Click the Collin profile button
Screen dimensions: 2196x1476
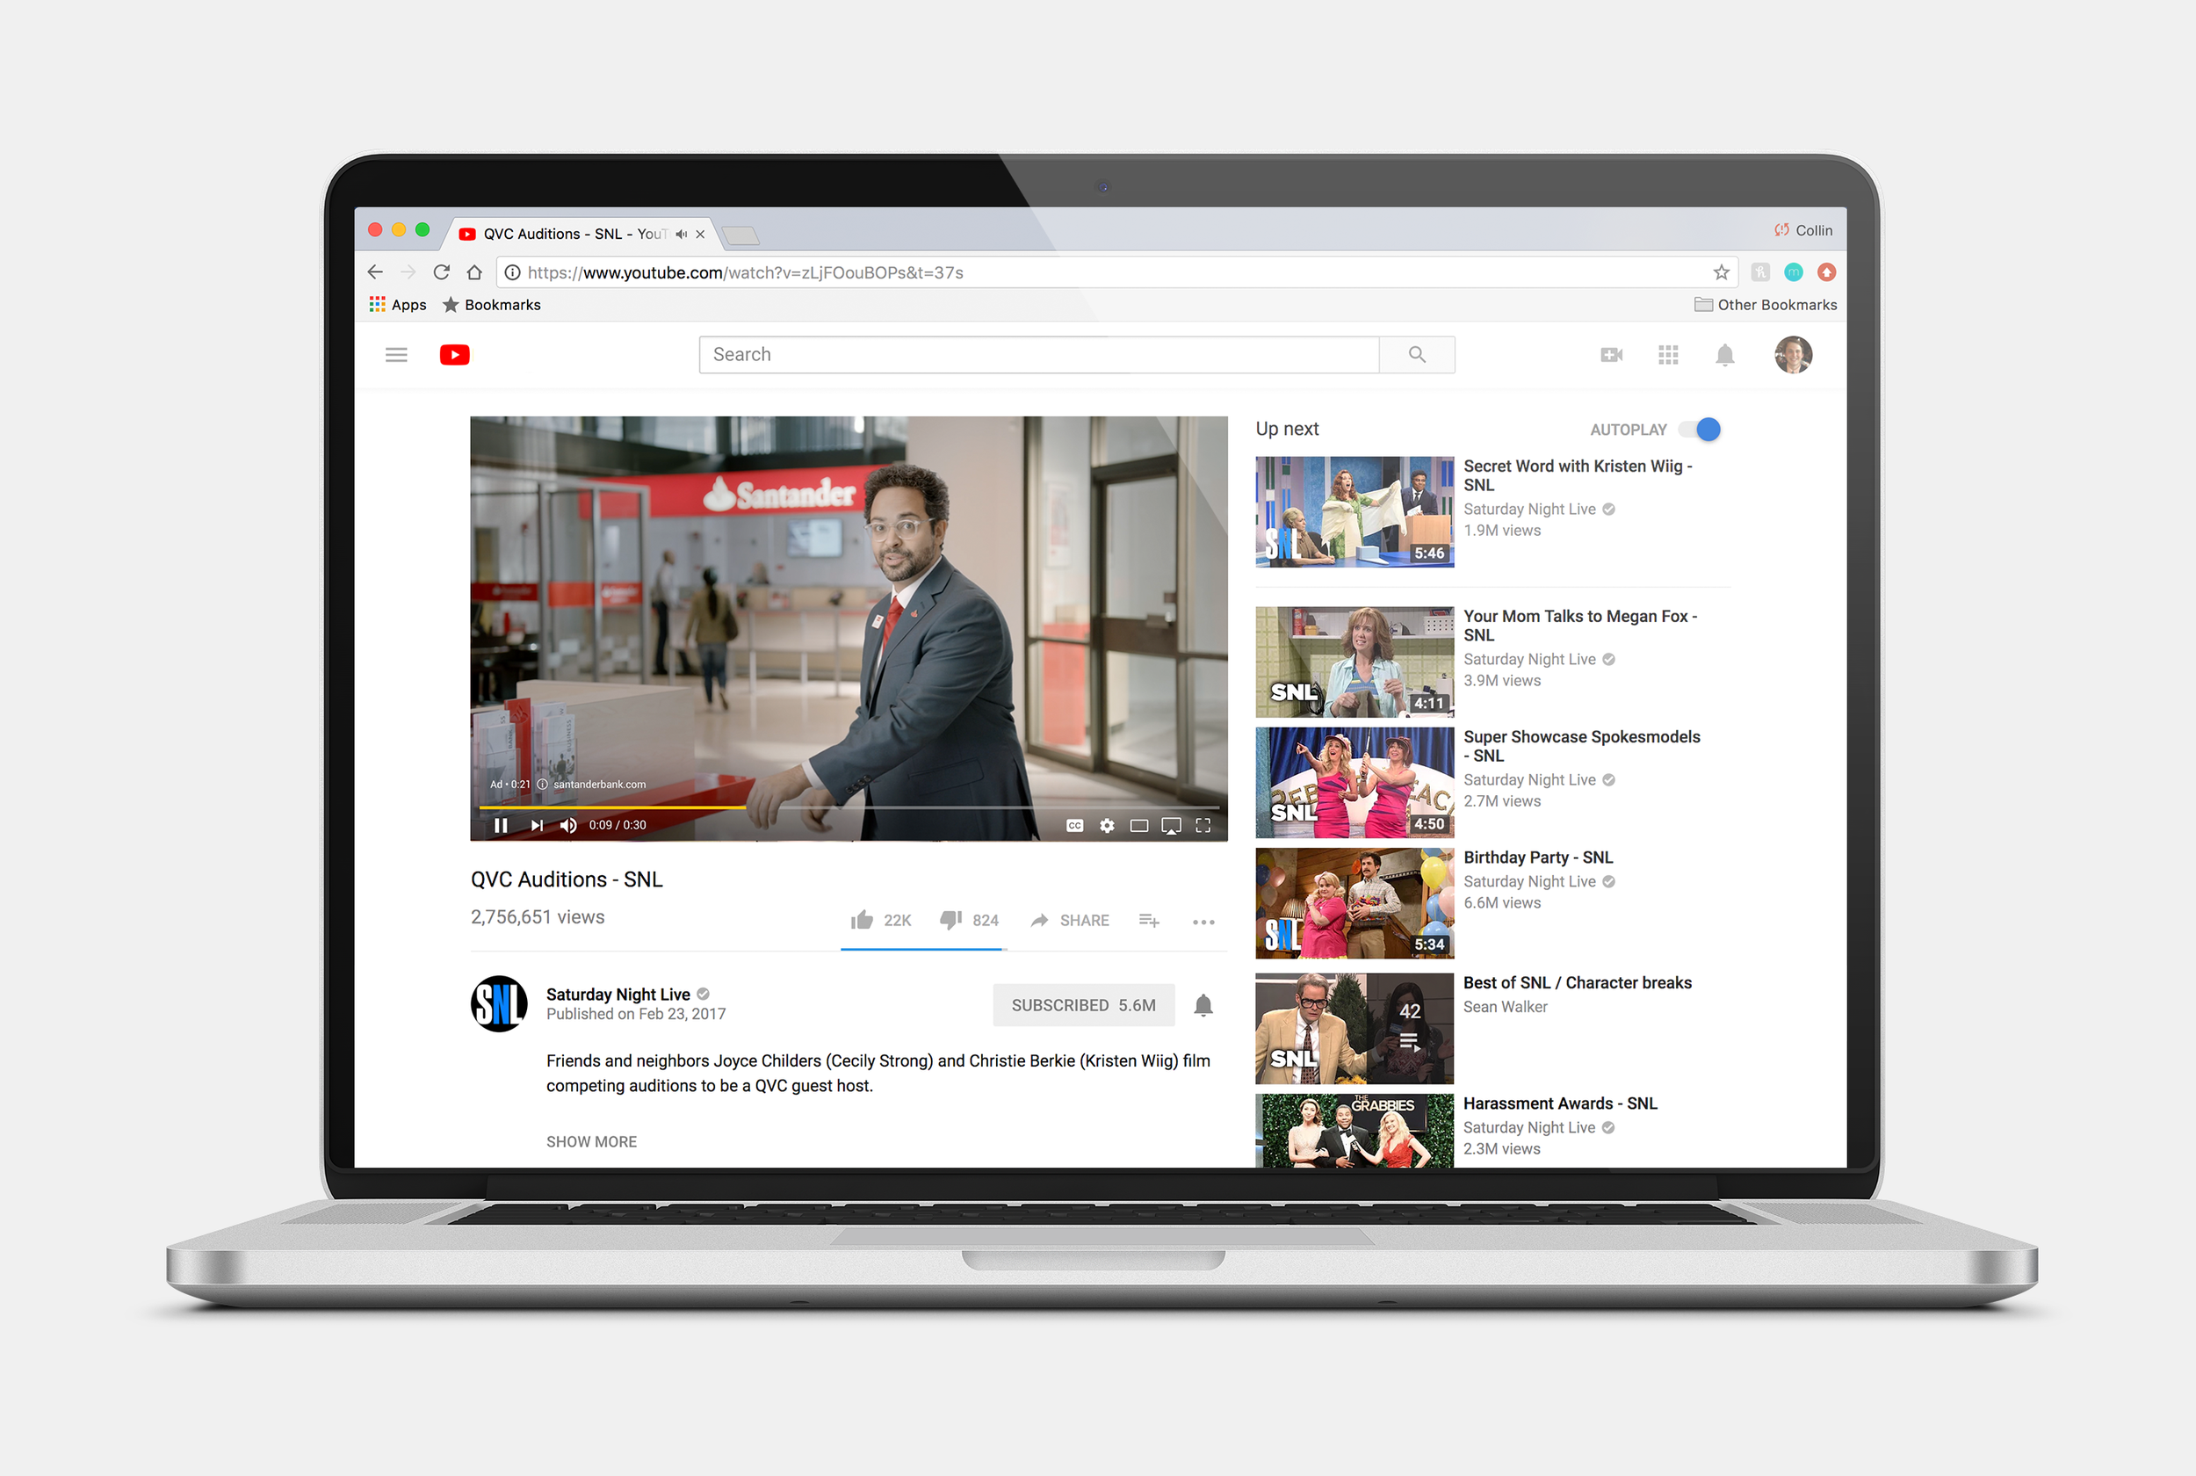pyautogui.click(x=1803, y=229)
